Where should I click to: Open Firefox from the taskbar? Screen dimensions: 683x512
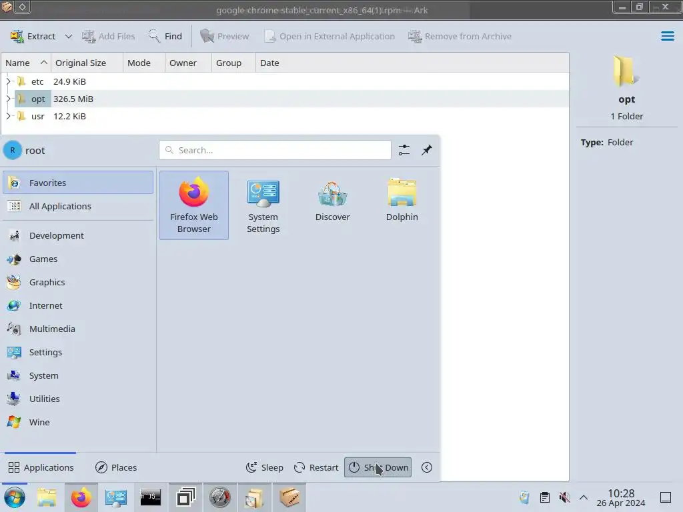[x=81, y=497]
